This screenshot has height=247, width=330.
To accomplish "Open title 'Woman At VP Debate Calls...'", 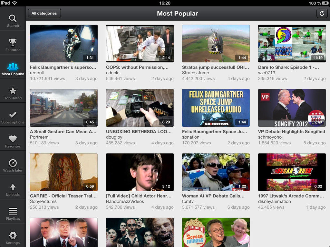I will coord(213,196).
